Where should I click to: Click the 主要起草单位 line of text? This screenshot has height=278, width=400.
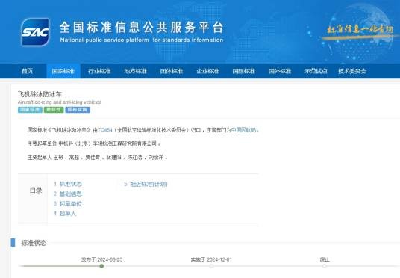pos(94,143)
